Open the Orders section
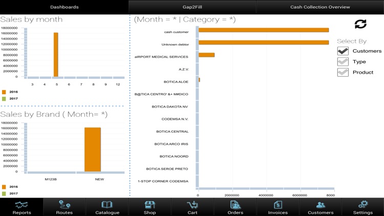This screenshot has width=384, height=216. tap(235, 207)
